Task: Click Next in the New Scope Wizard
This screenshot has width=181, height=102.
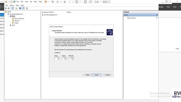Action: 97,75
